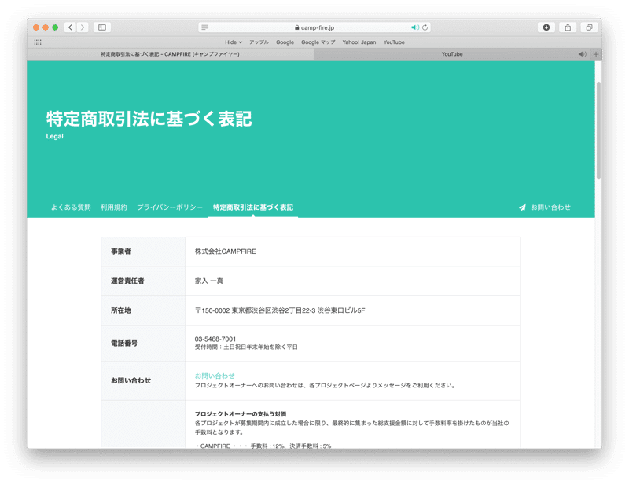Image resolution: width=629 pixels, height=484 pixels.
Task: Click the 所在地 row label
Action: pyautogui.click(x=121, y=310)
